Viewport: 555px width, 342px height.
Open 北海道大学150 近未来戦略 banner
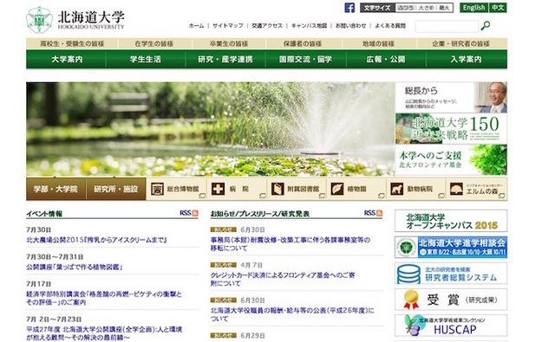click(451, 129)
